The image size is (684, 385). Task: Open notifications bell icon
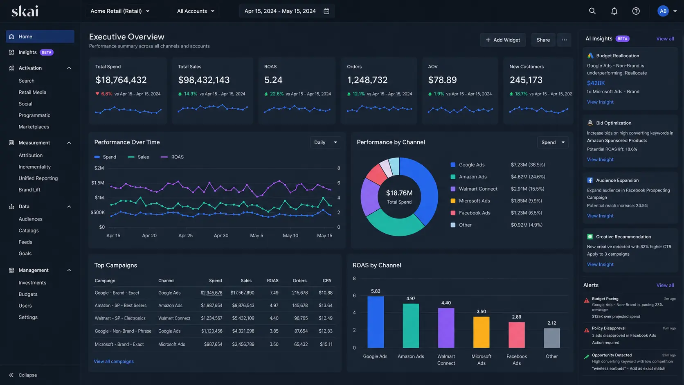(x=614, y=11)
